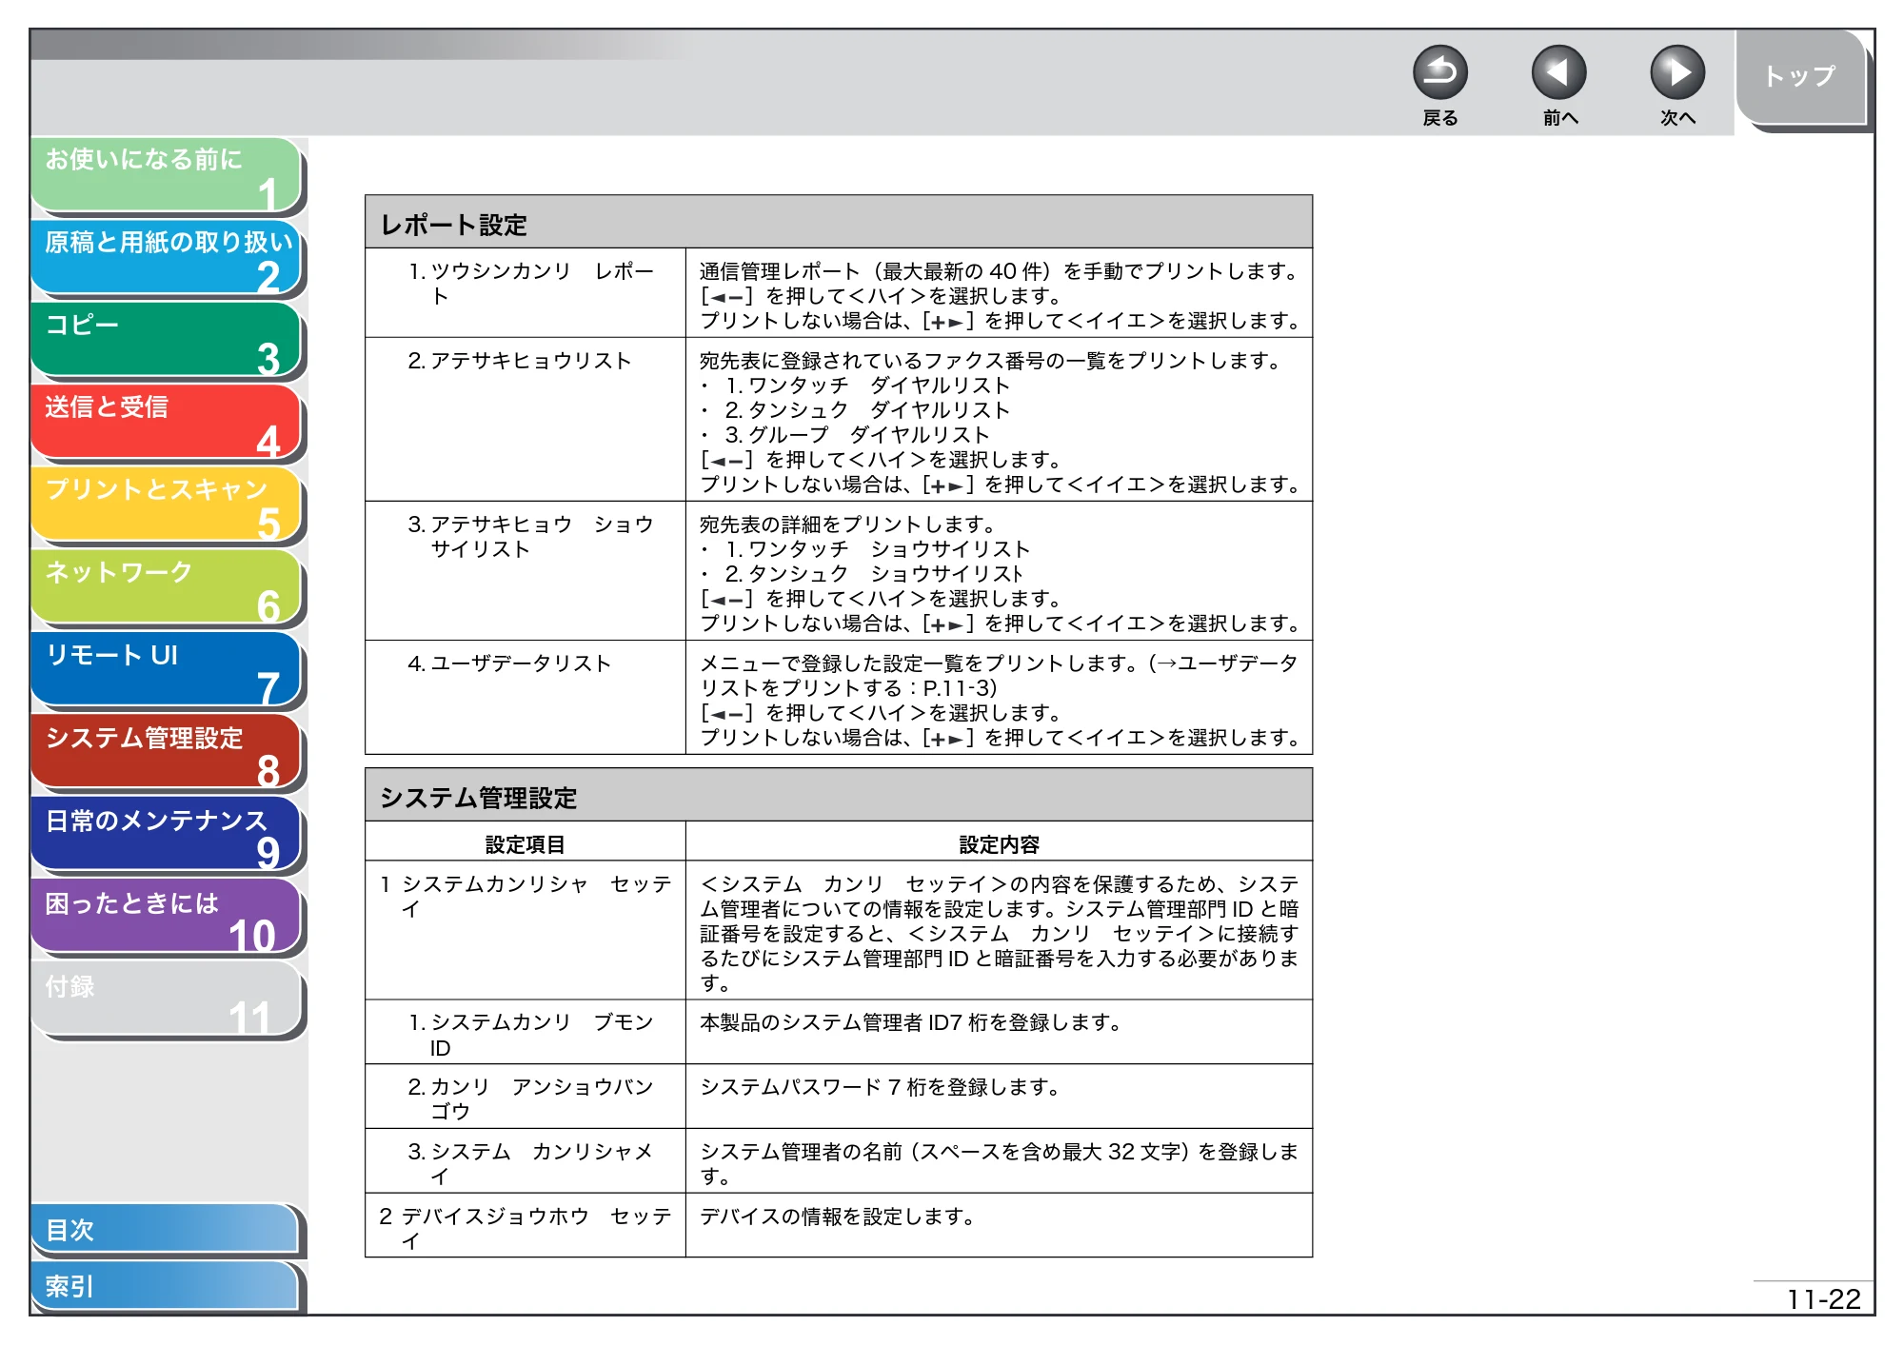Open chapter 5 プリントとスキャン tab
The width and height of the screenshot is (1904, 1346).
[x=167, y=505]
